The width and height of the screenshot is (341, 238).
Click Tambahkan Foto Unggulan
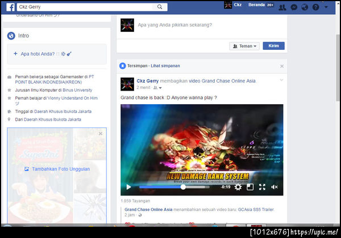pos(57,169)
